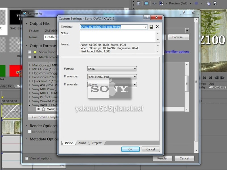Cancel the Custom Settings dialog
227x170 pixels.
coord(151,149)
